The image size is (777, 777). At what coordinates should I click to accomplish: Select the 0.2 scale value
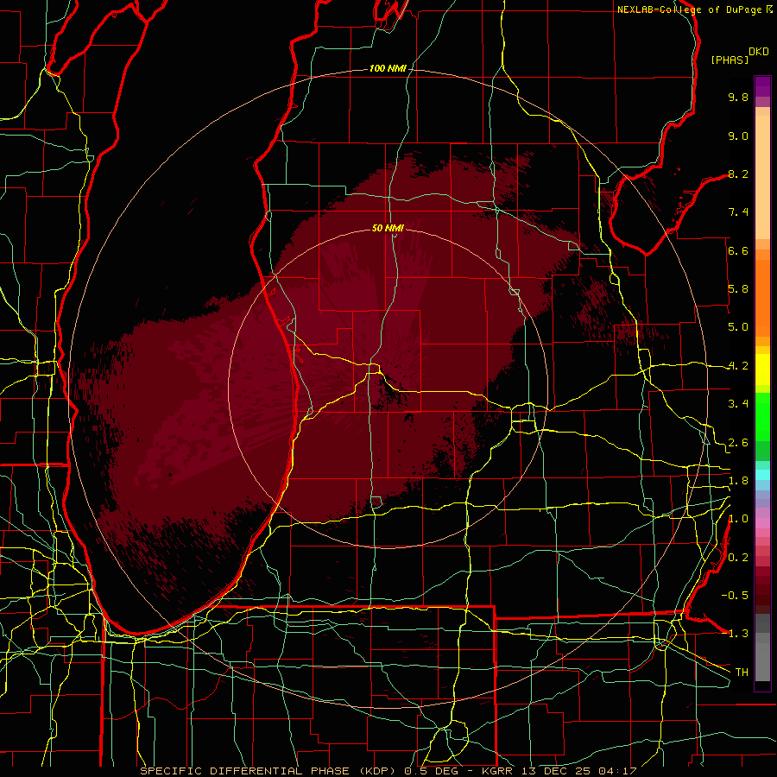738,558
